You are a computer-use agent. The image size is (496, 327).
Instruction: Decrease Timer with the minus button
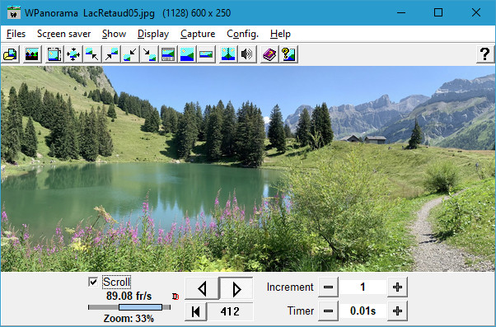328,311
